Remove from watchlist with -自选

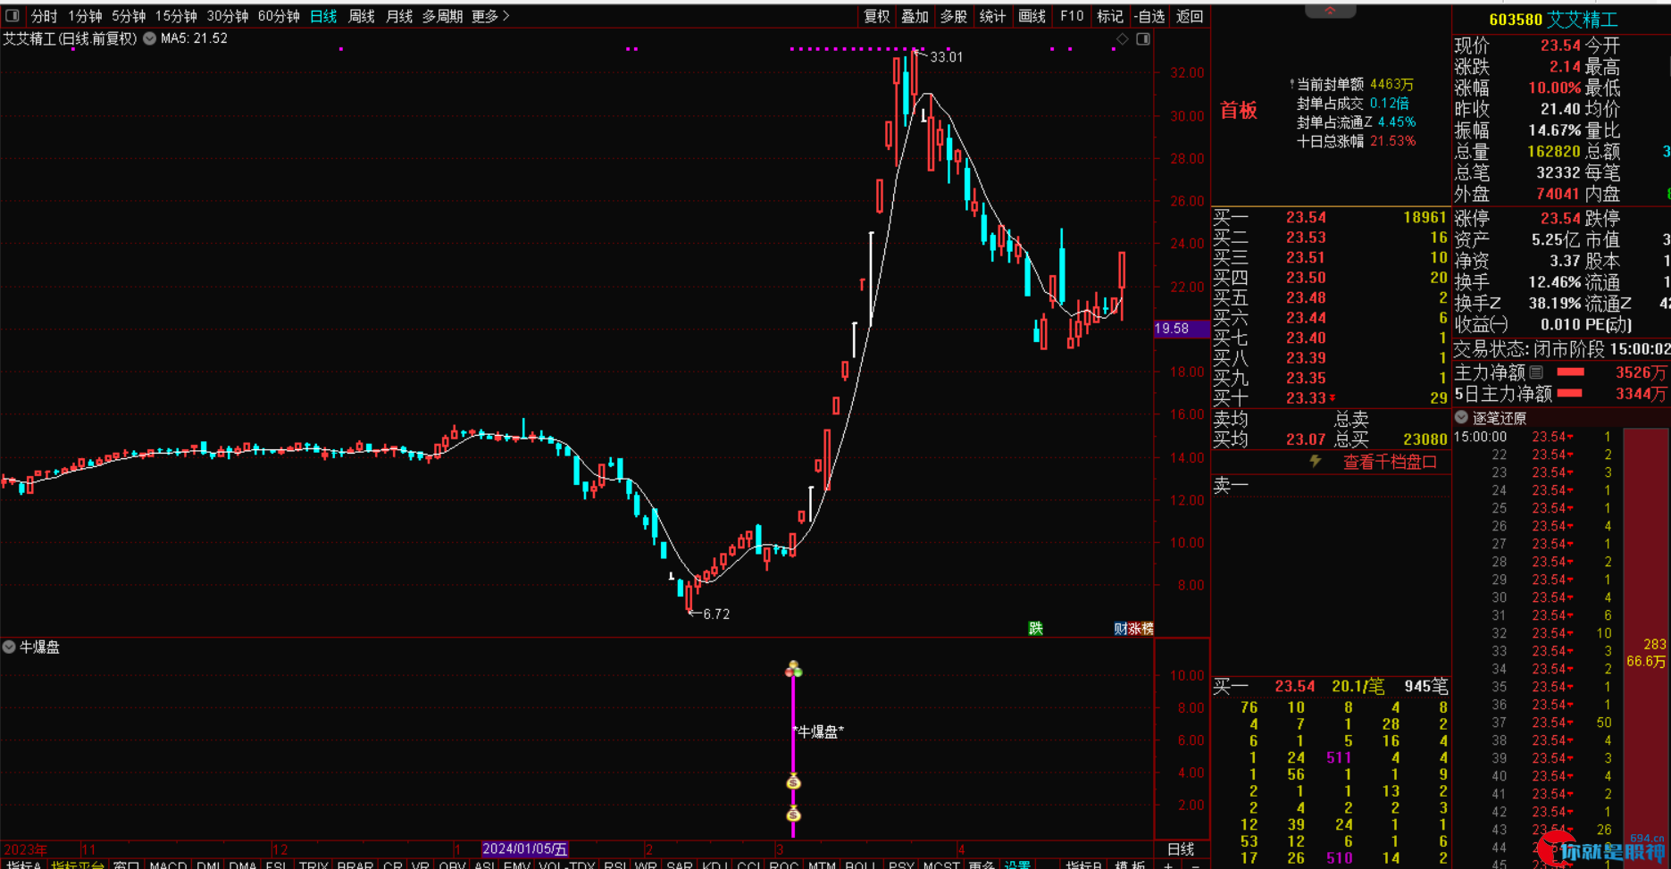tap(1149, 16)
